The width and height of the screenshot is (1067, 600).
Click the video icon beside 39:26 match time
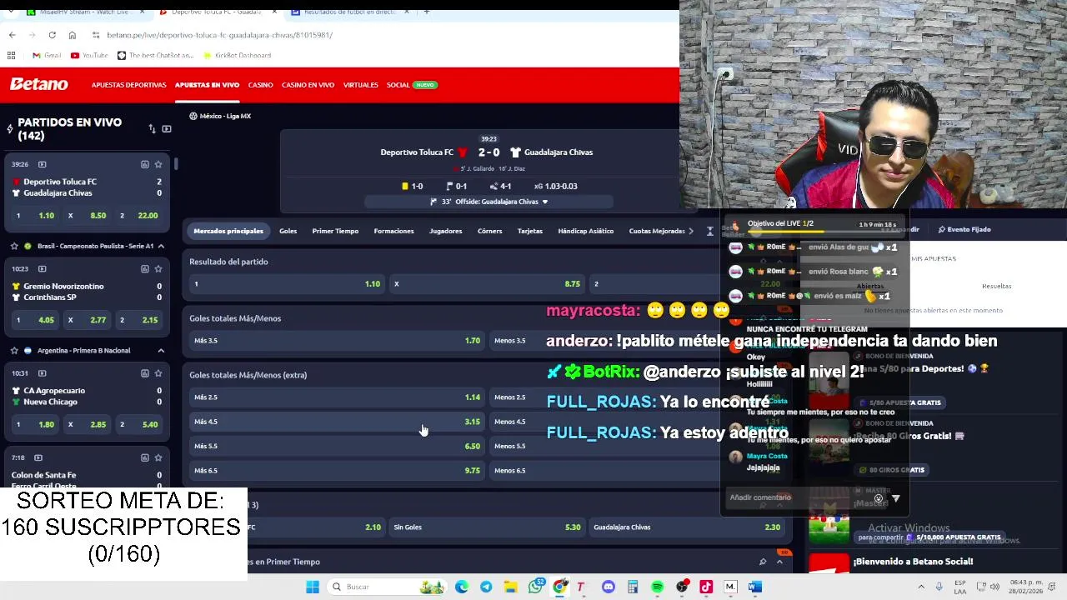[42, 164]
